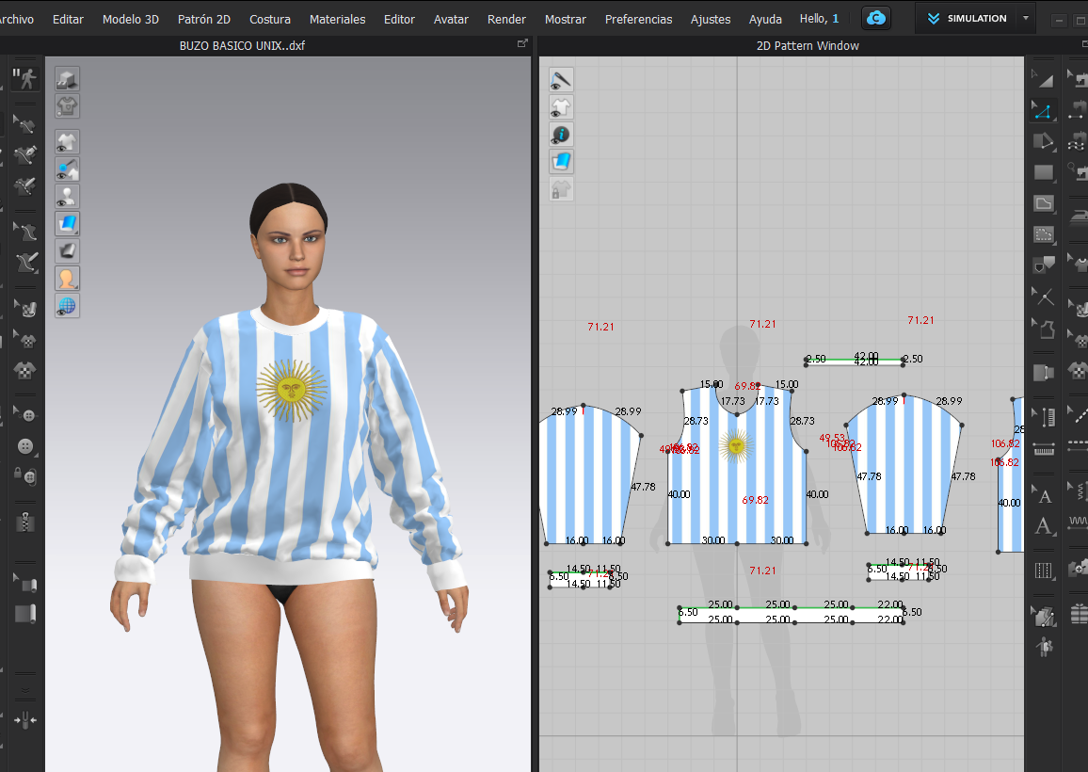Viewport: 1088px width, 772px height.
Task: Click the blue cloud account button
Action: pos(876,18)
